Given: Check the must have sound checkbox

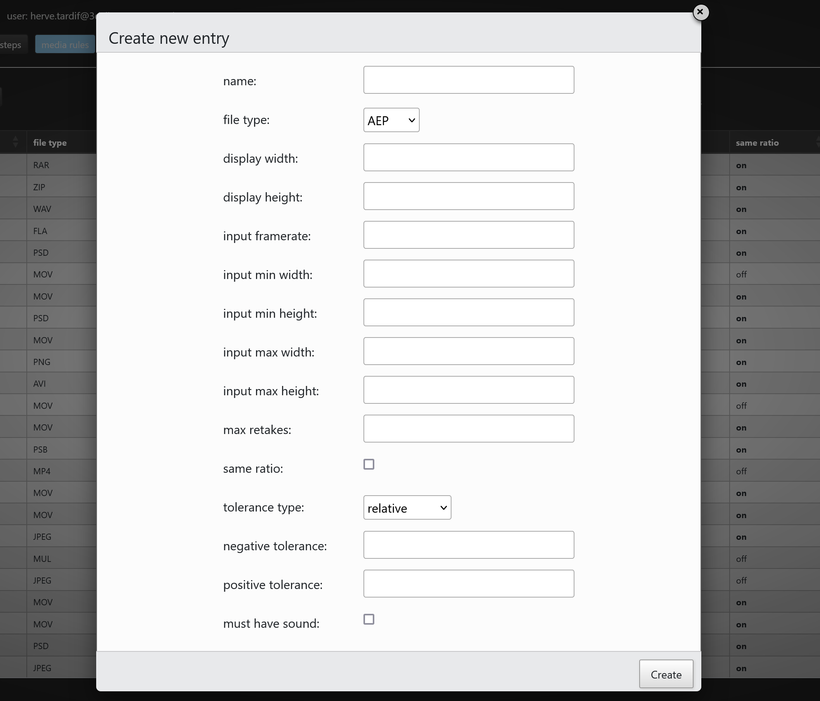Looking at the screenshot, I should (368, 619).
